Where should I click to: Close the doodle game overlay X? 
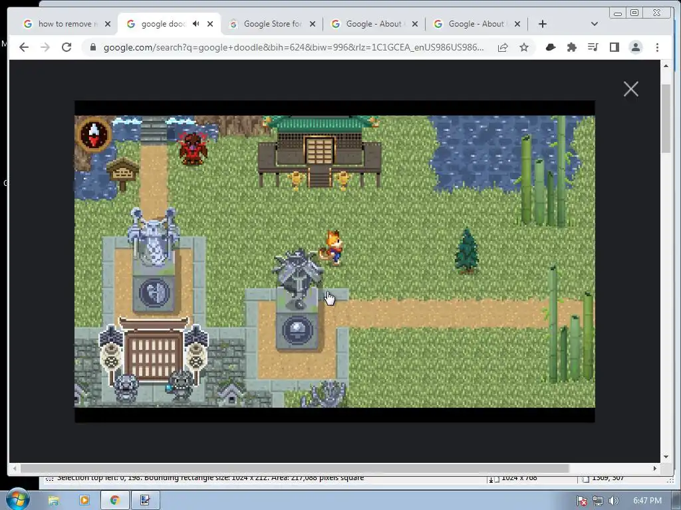coord(631,89)
